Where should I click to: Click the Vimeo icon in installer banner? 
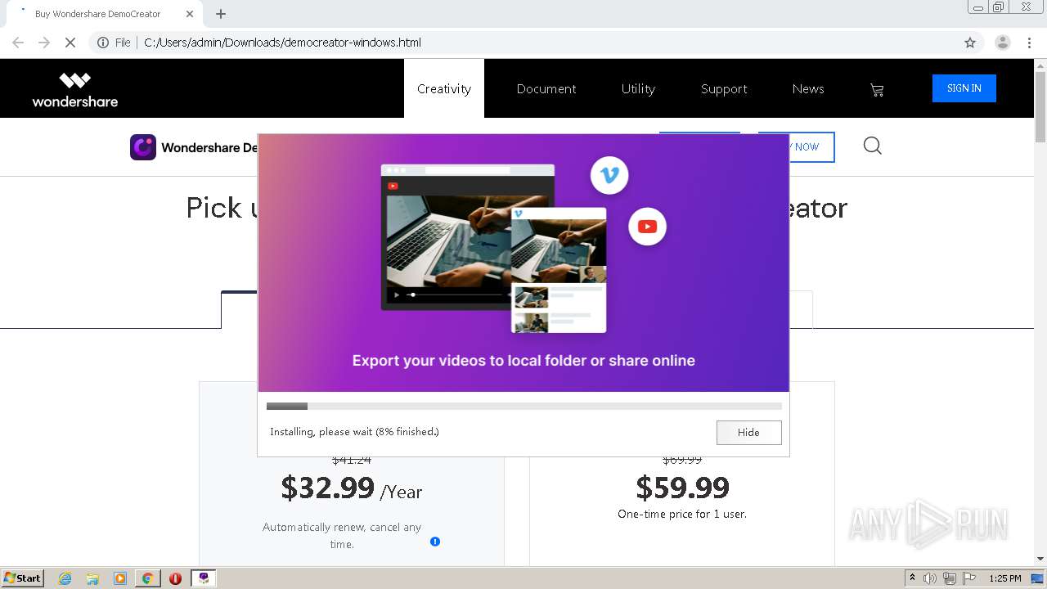pos(609,175)
